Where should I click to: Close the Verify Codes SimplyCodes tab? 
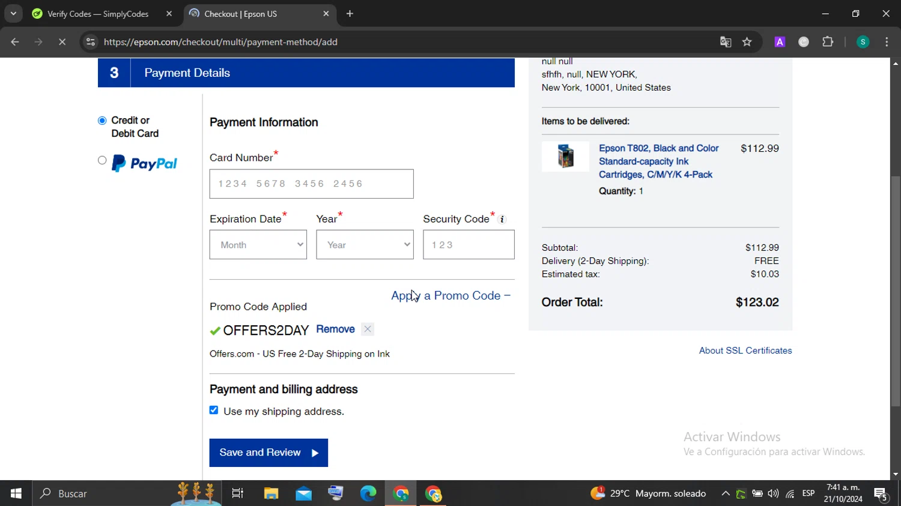(x=169, y=14)
